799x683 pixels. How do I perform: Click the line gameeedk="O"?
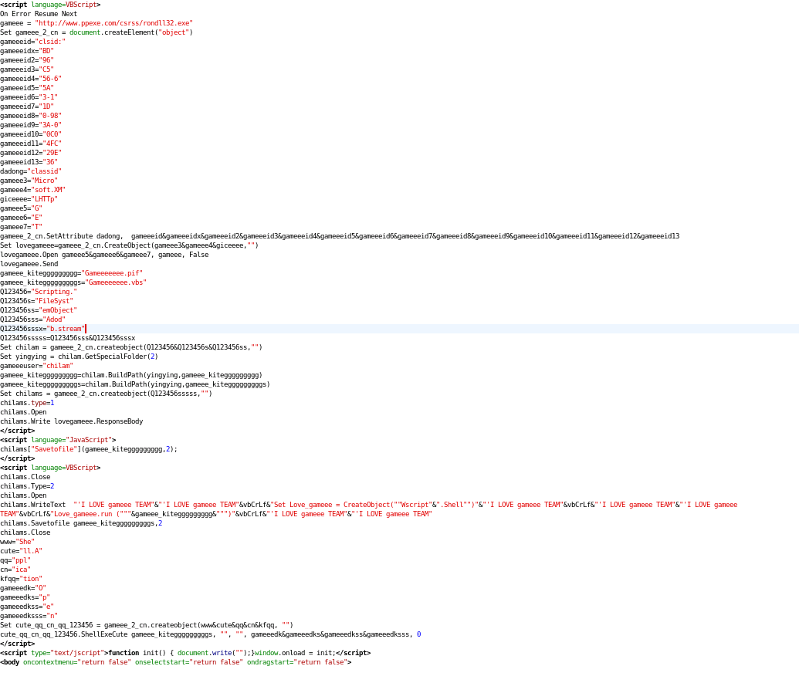pos(23,588)
